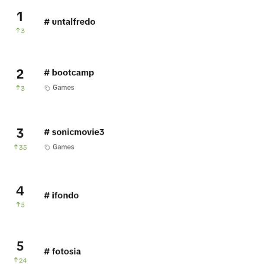Select the Games label under sonicmovie3

(63, 147)
